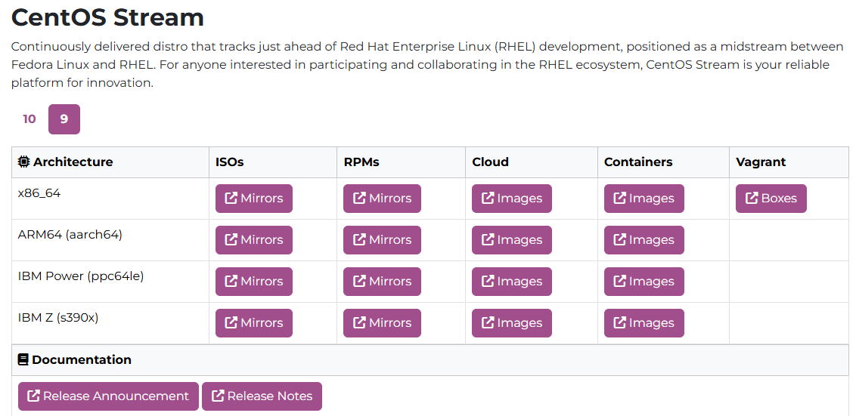Open ARM64 ISOs Mirrors button
Screen dimensions: 856x416
(254, 240)
